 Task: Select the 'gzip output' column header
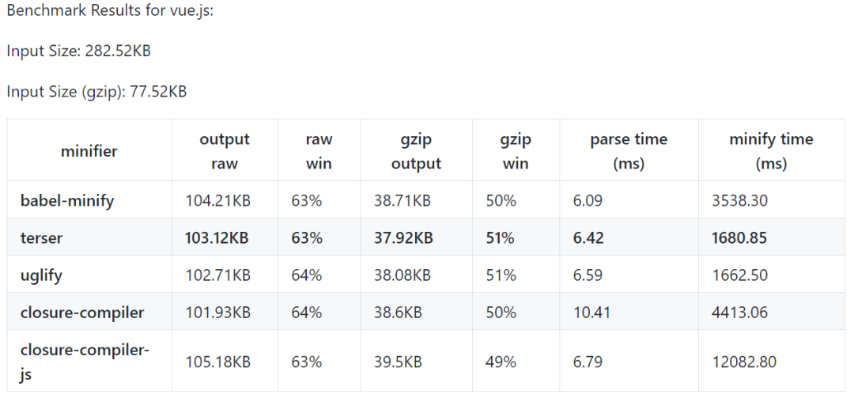(416, 151)
